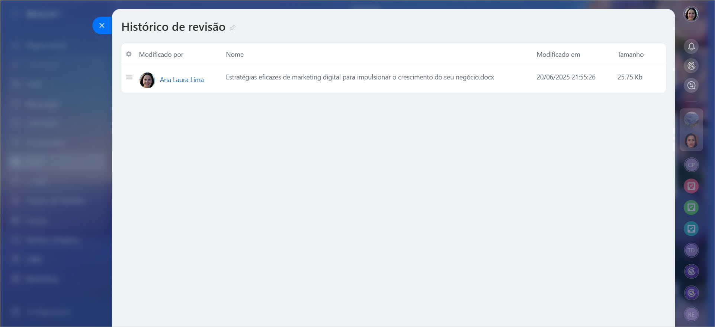Open row actions menu for Ana Laura Lima
Viewport: 715px width, 327px height.
point(129,77)
